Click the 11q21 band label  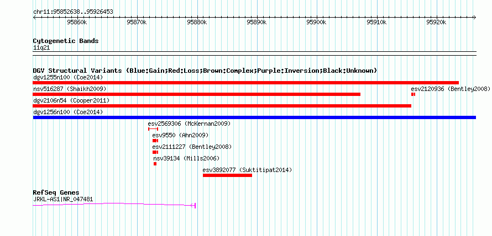(41, 48)
